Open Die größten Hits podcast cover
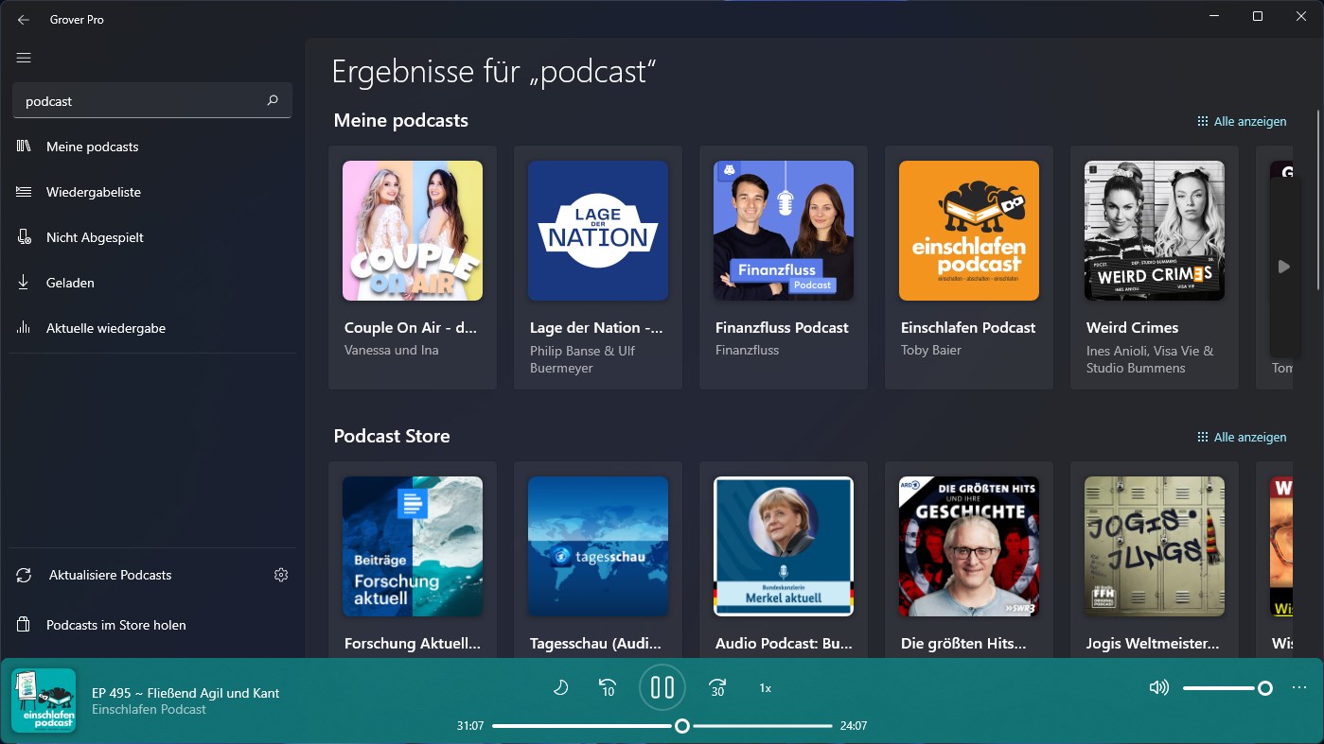 coord(969,546)
